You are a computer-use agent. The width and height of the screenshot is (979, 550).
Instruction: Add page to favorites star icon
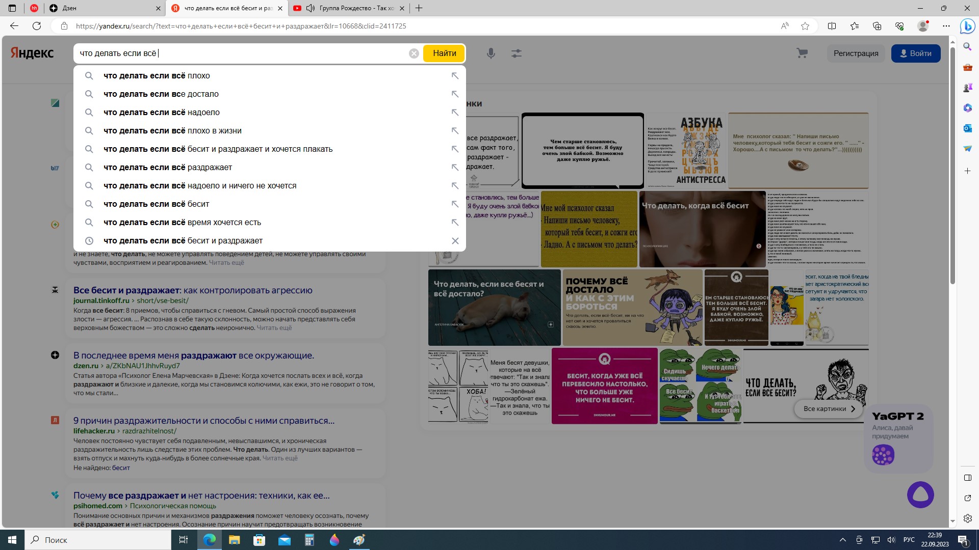pyautogui.click(x=805, y=26)
